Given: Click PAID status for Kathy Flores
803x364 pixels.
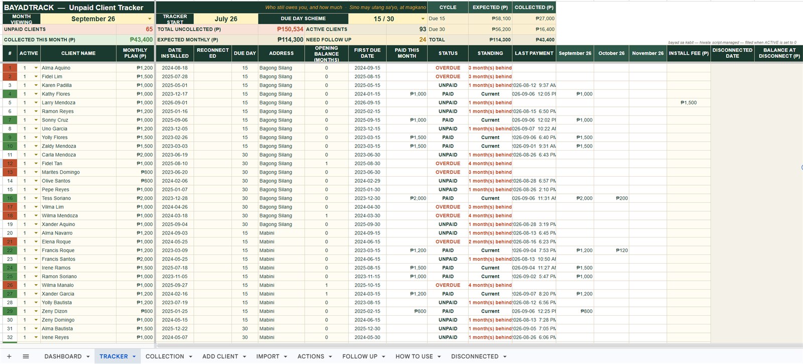Looking at the screenshot, I should [x=448, y=94].
